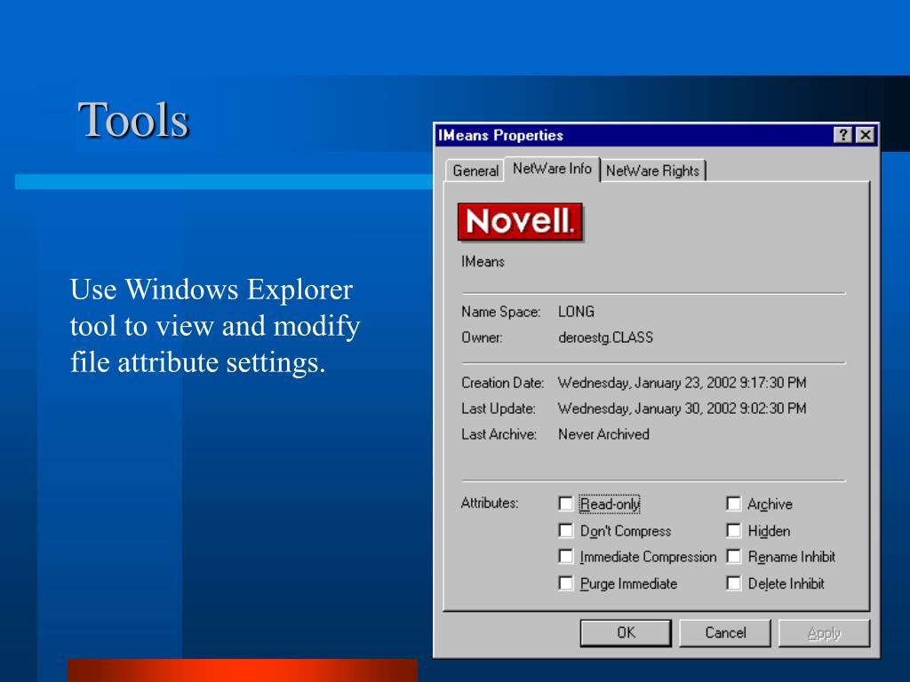Click the Last Archive: label
Viewport: 910px width, 682px height.
pos(499,434)
